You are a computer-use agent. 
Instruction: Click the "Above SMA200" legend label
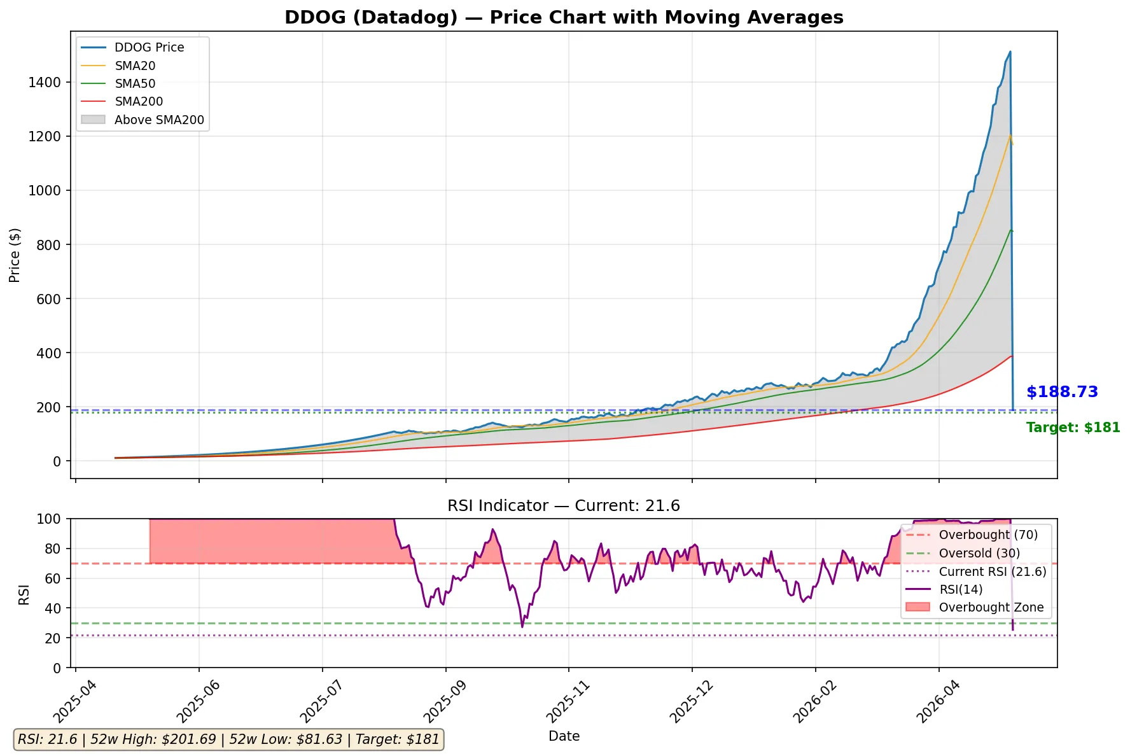pyautogui.click(x=159, y=120)
